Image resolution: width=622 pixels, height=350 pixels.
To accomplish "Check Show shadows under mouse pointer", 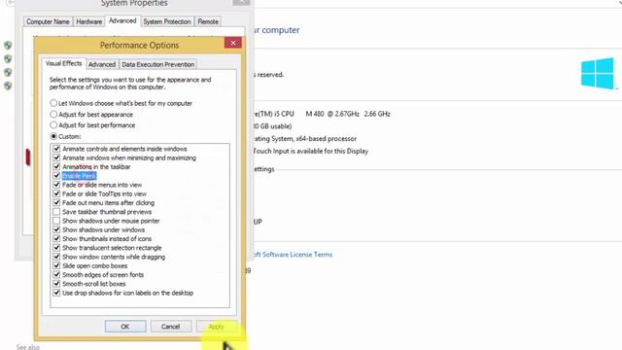I will click(x=56, y=221).
